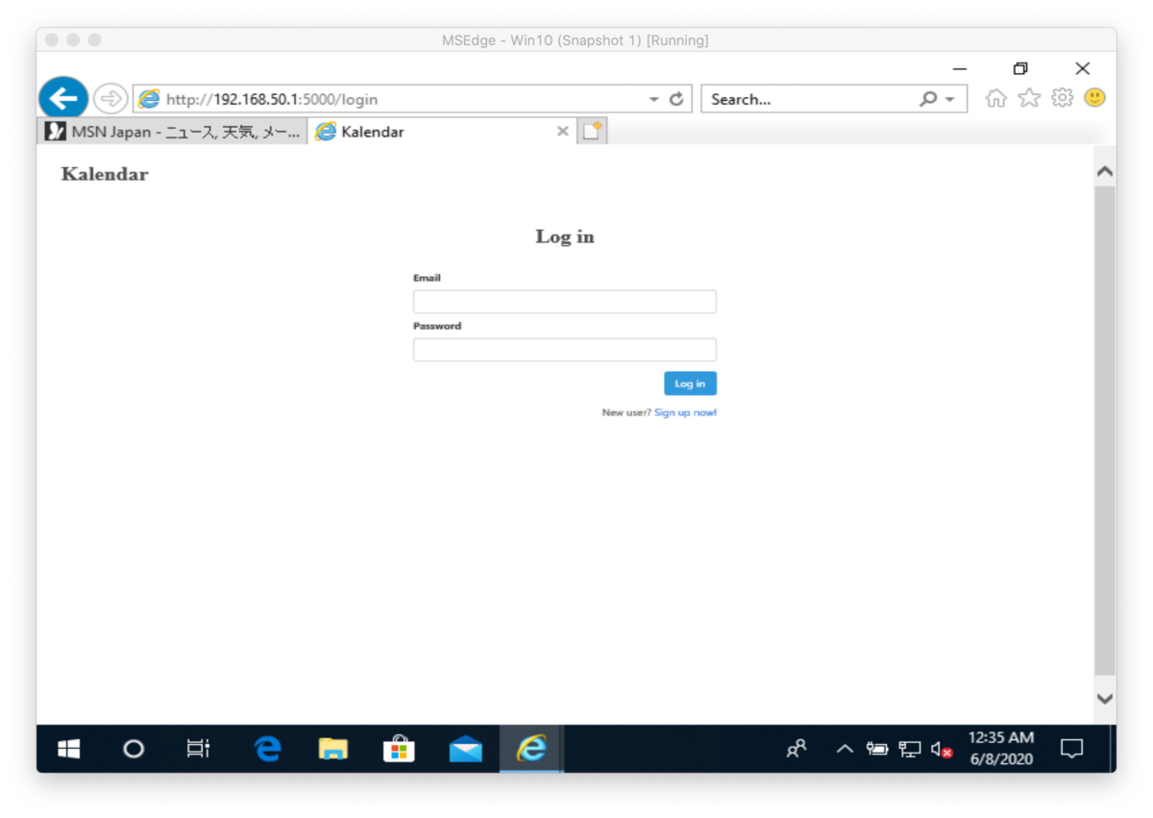Click the vertical scrollbar thumb
The height and width of the screenshot is (818, 1153).
pos(1105,431)
